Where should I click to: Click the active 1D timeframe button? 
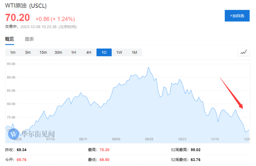click(x=104, y=53)
